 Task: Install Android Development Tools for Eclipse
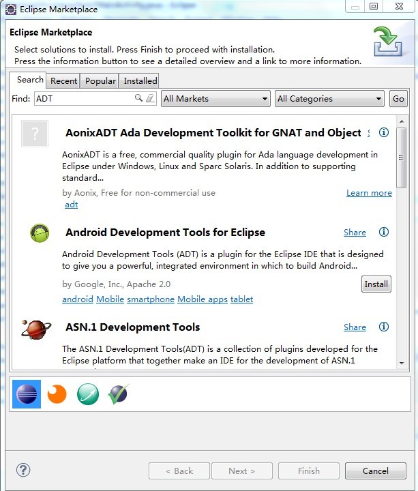click(x=376, y=284)
